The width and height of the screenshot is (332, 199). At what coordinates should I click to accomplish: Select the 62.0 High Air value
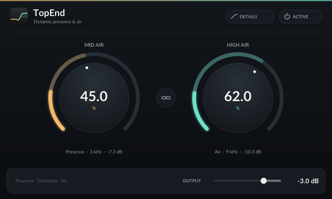click(238, 96)
